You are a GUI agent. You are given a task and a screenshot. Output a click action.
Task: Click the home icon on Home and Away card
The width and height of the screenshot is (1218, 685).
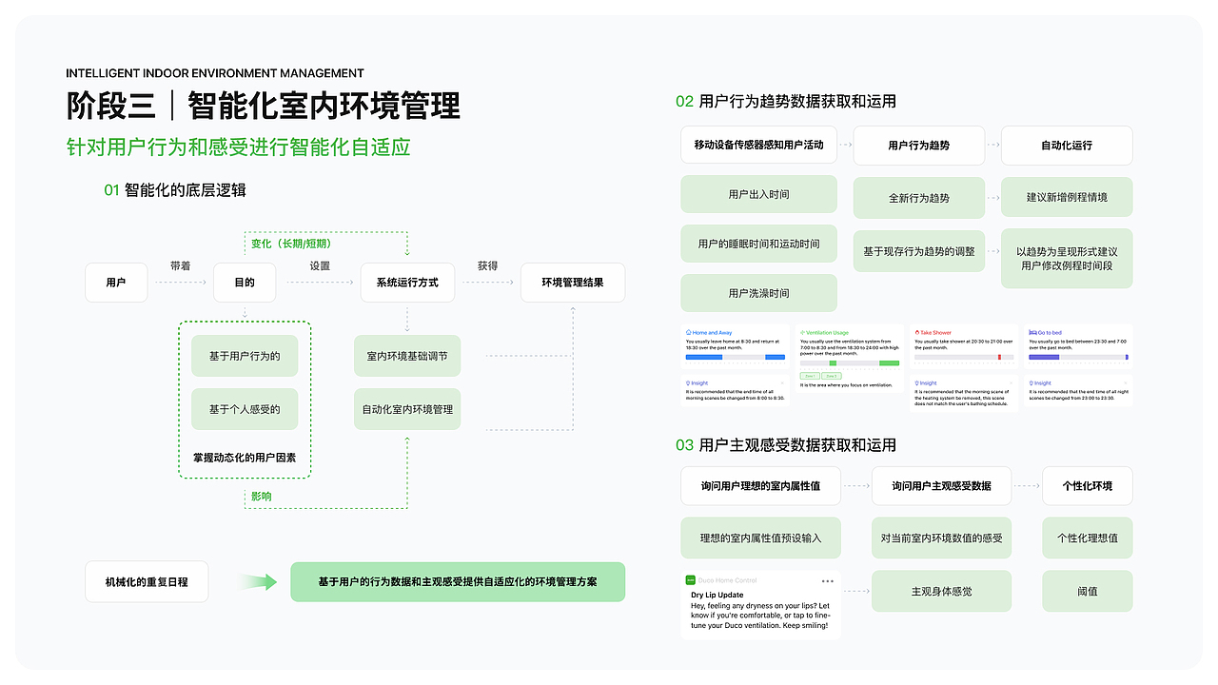pyautogui.click(x=689, y=333)
